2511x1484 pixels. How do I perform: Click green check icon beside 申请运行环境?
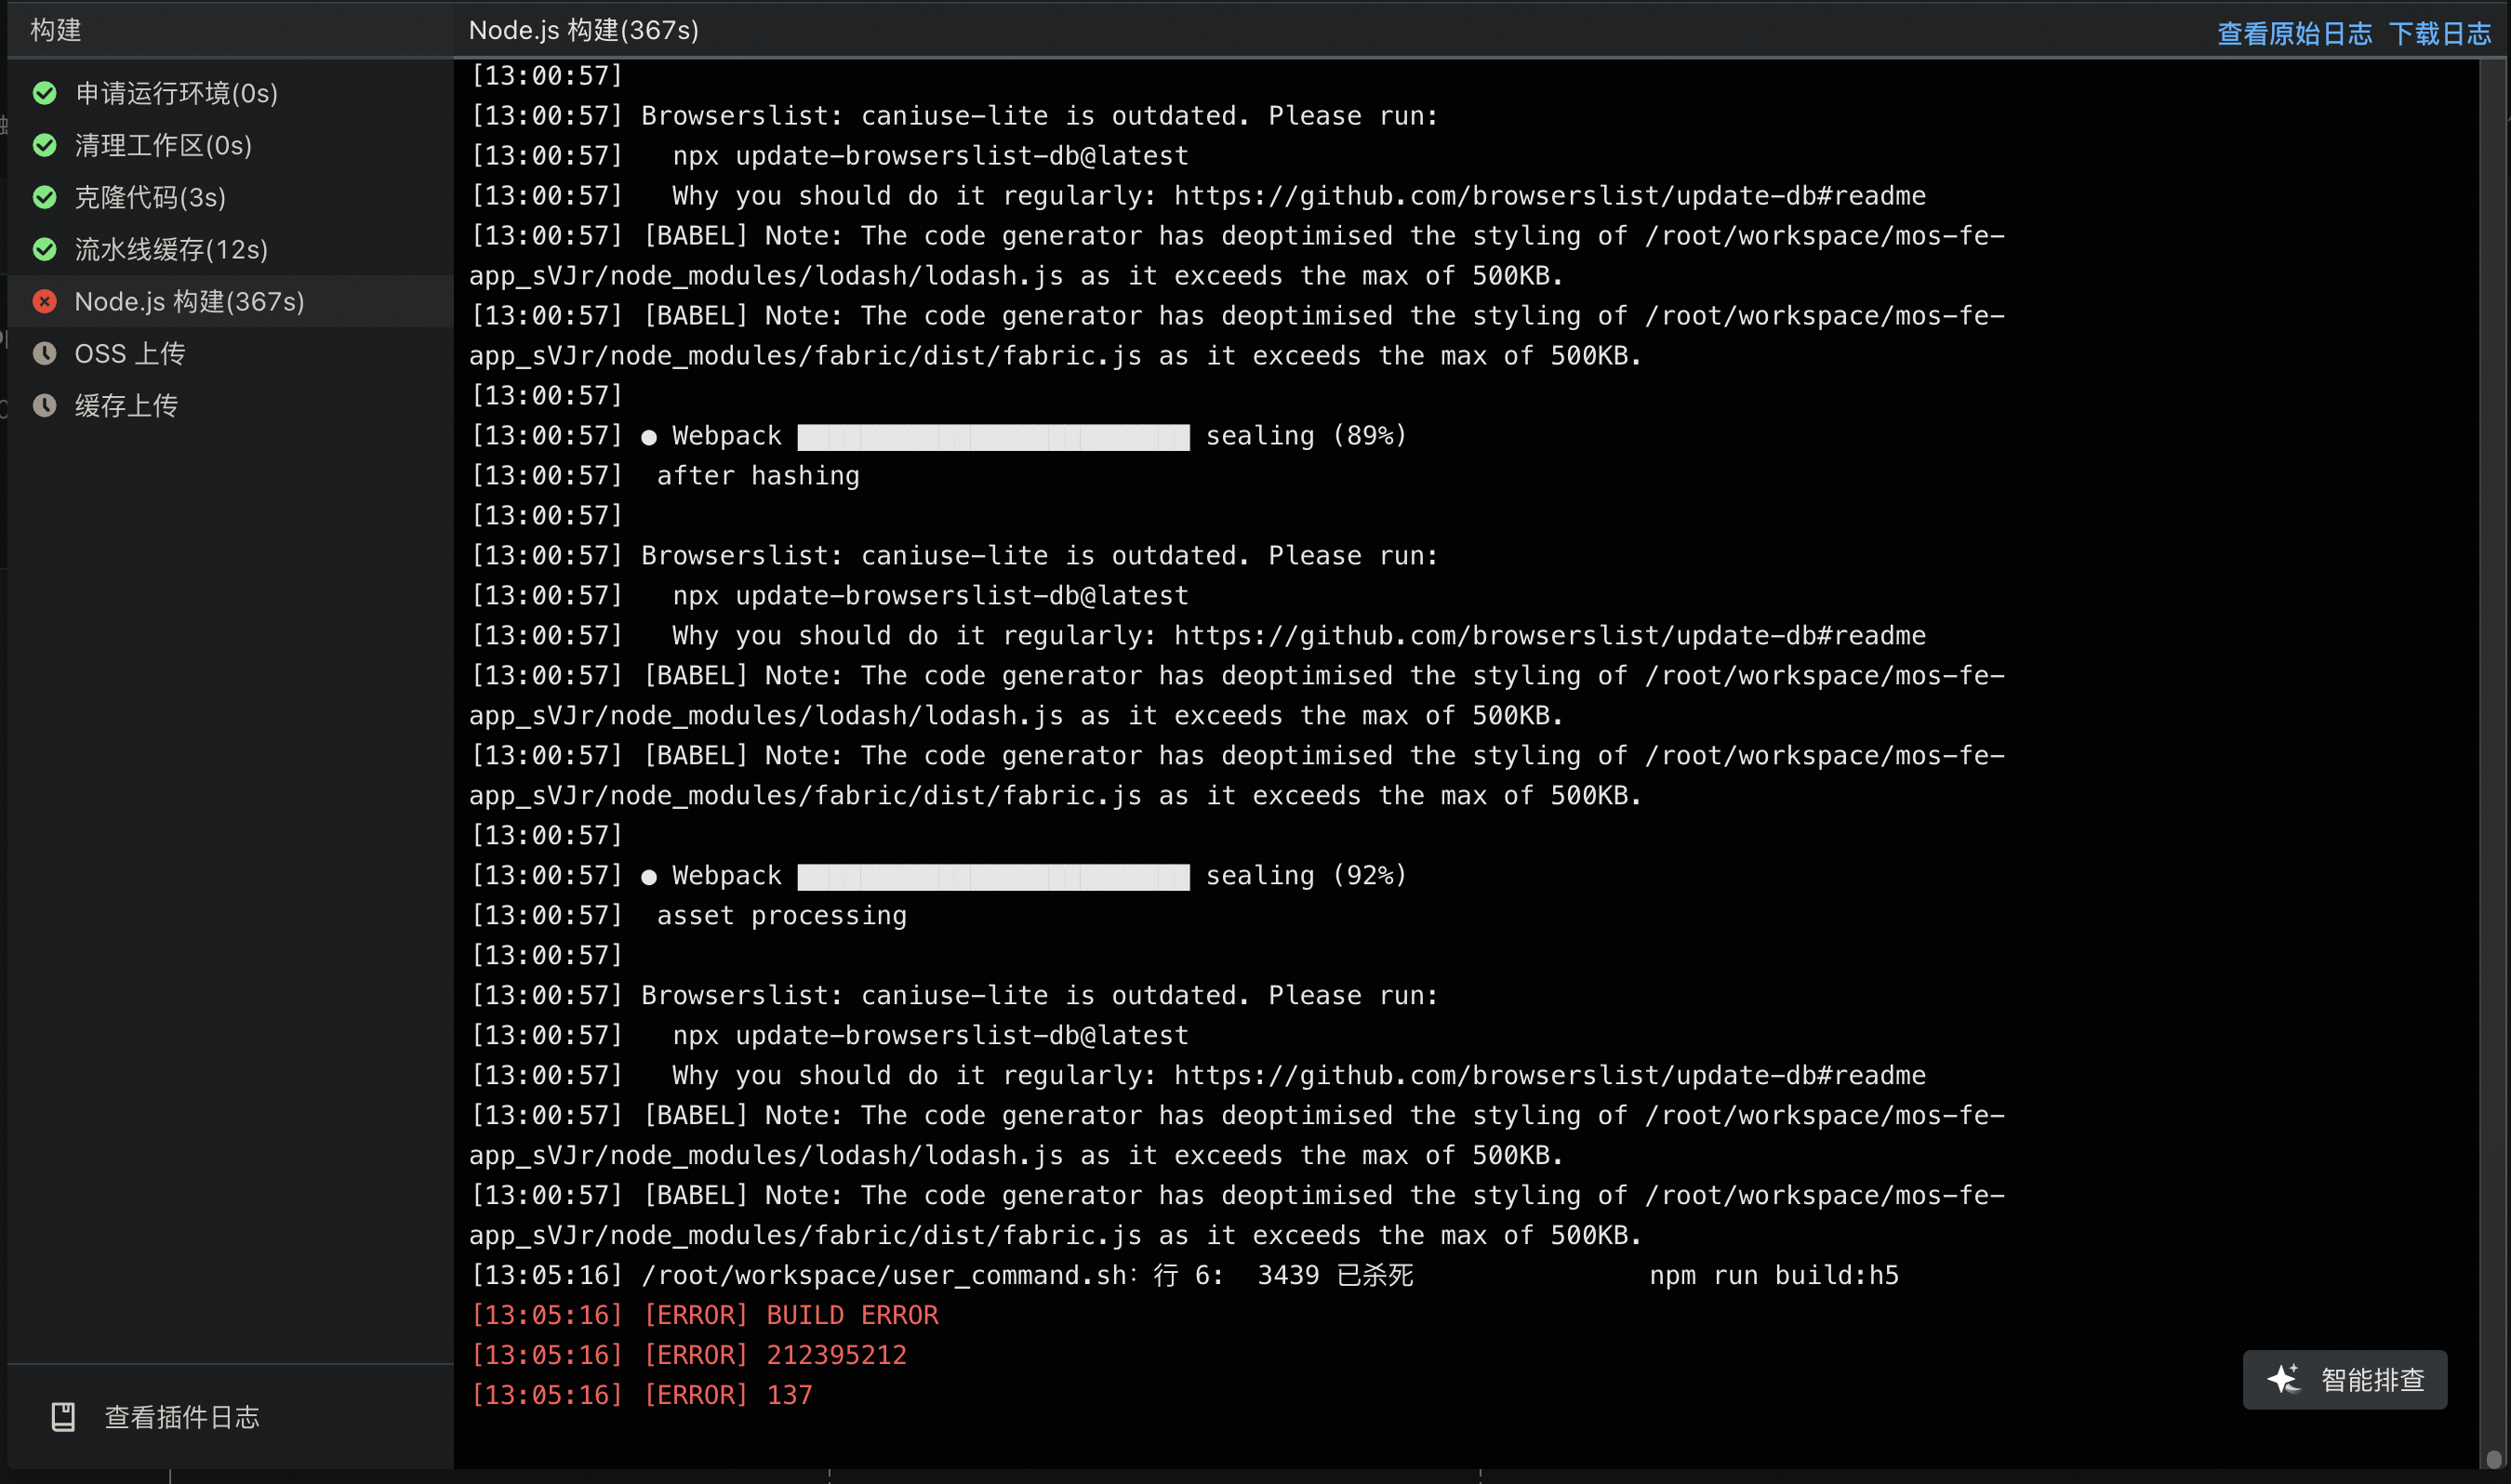(x=45, y=93)
